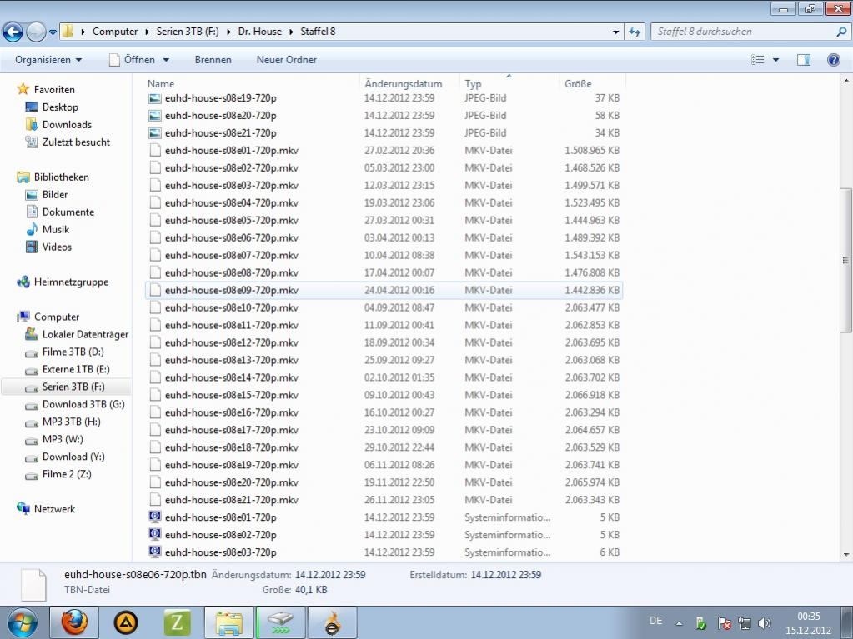The width and height of the screenshot is (853, 639).
Task: Change view with the view icon
Action: tap(758, 60)
